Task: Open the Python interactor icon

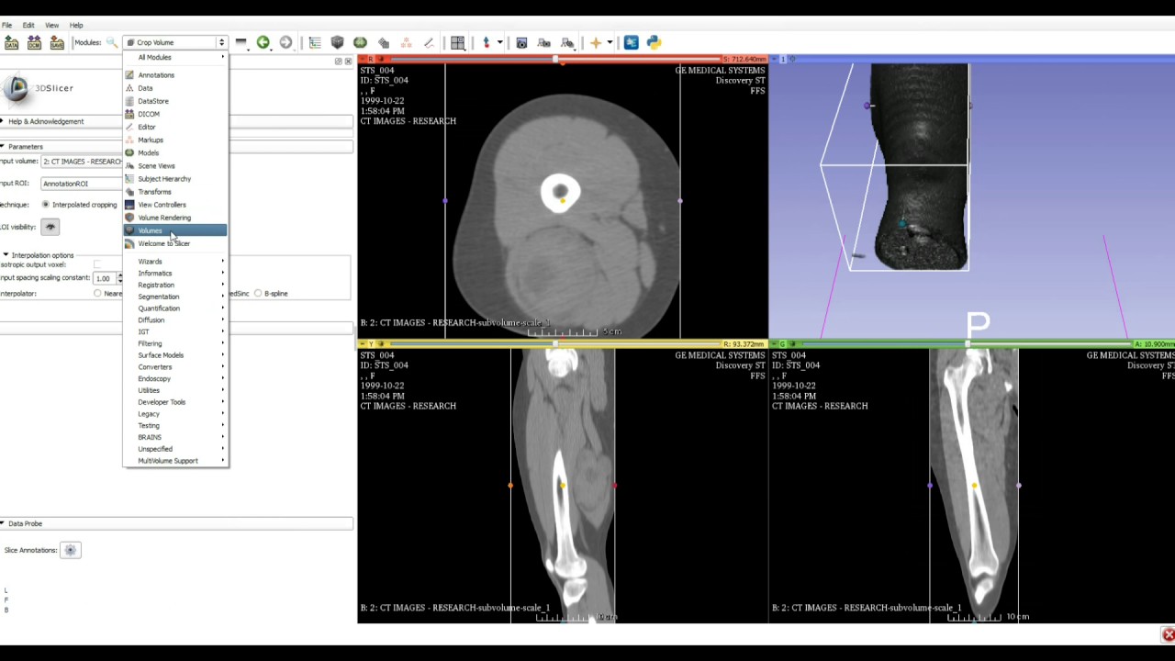Action: coord(654,42)
